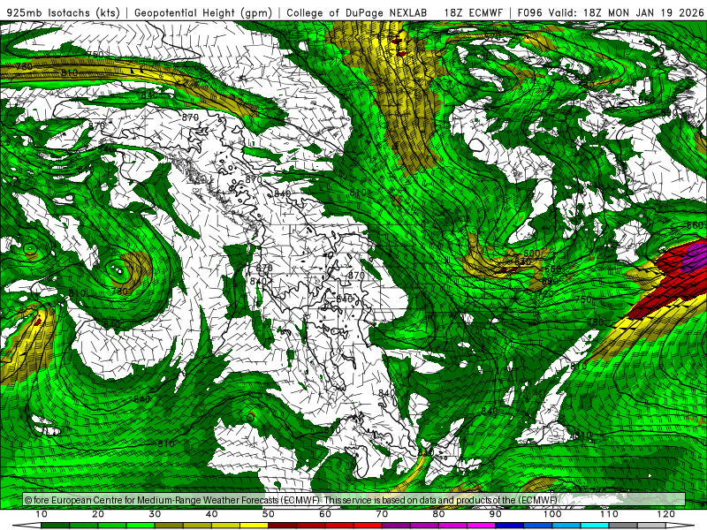
Task: Click the cyan 105–110 kt legend swatch
Action: coord(595,526)
